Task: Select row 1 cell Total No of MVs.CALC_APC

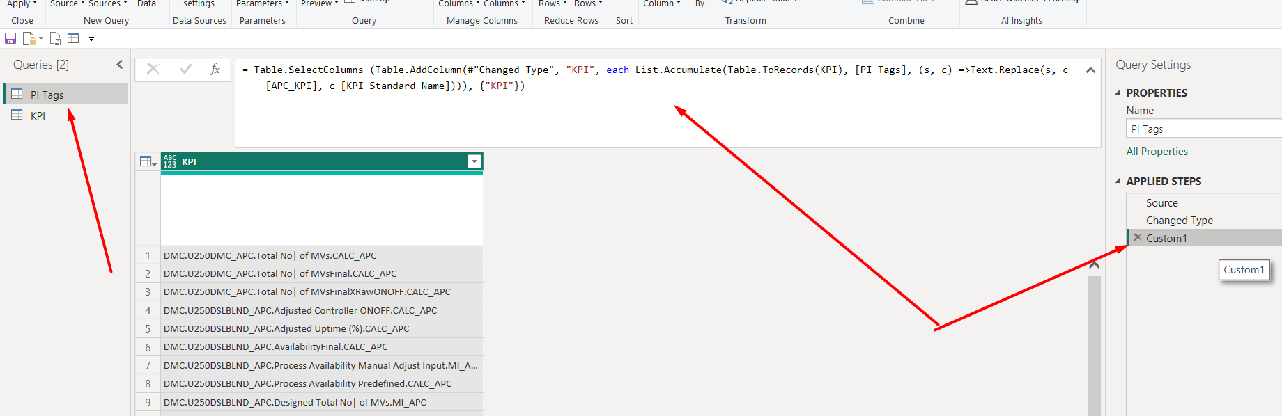Action: click(x=322, y=255)
